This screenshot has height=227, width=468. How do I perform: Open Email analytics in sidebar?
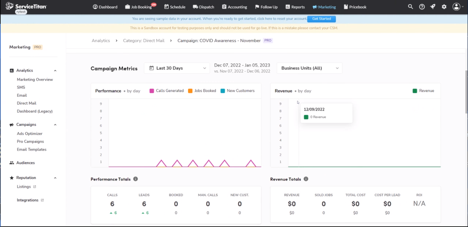22,95
